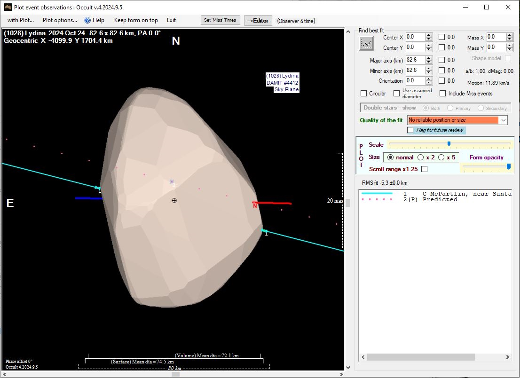Open the Plot options... menu
The image size is (520, 378).
pos(60,20)
